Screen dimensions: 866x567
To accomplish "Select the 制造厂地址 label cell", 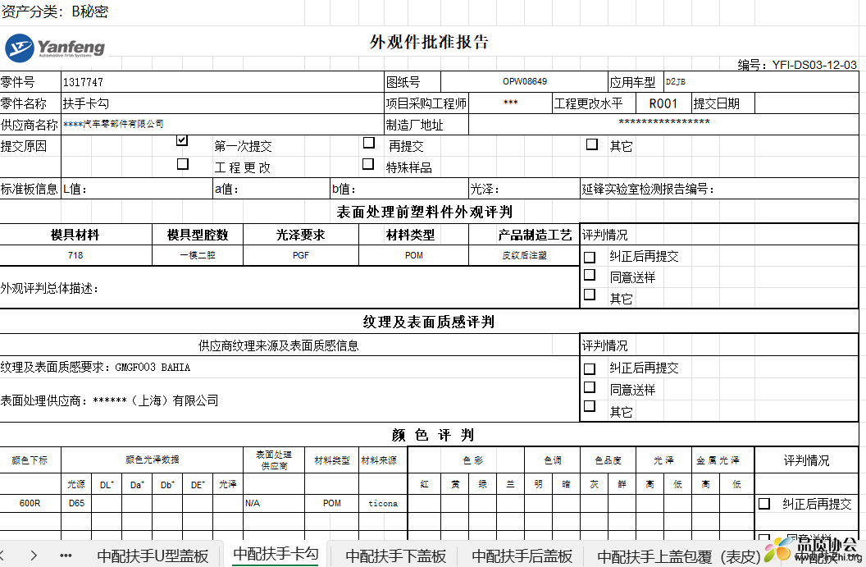I will point(426,125).
